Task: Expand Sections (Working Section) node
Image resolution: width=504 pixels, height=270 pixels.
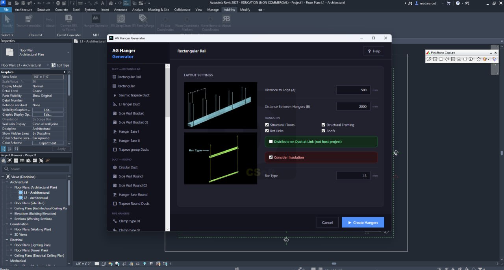Action: click(11, 219)
